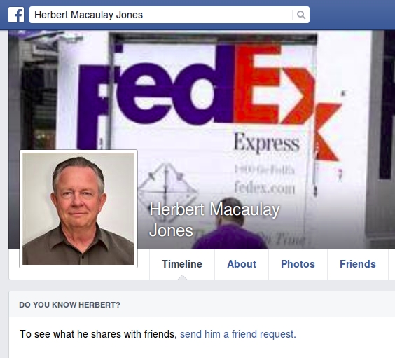Click the man in purple shirt in cover
This screenshot has width=395, height=358.
tap(229, 223)
